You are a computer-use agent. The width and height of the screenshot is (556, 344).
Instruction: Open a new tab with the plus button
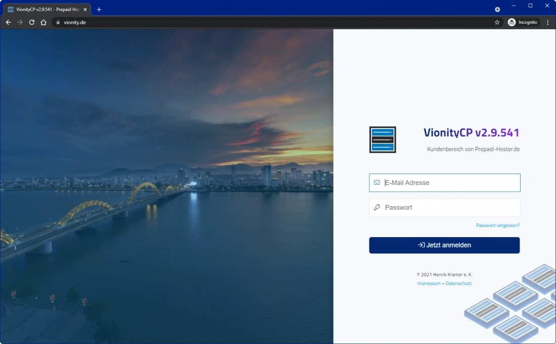click(99, 9)
